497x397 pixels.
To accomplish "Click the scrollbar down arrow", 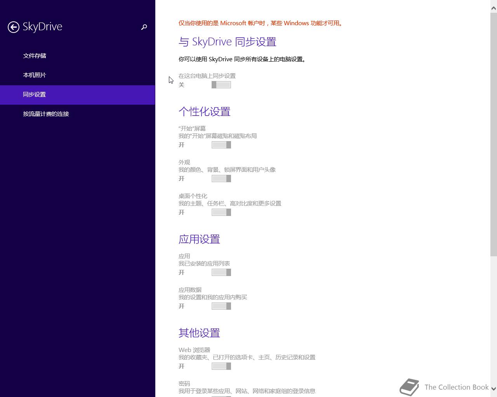I will click(x=494, y=388).
